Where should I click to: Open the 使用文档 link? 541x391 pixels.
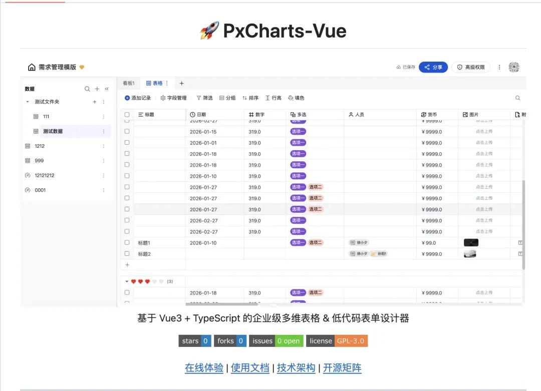click(x=250, y=368)
